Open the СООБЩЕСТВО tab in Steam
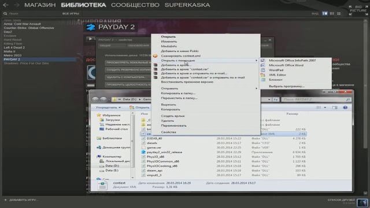Screen dimensions: 370x208 point(135,5)
